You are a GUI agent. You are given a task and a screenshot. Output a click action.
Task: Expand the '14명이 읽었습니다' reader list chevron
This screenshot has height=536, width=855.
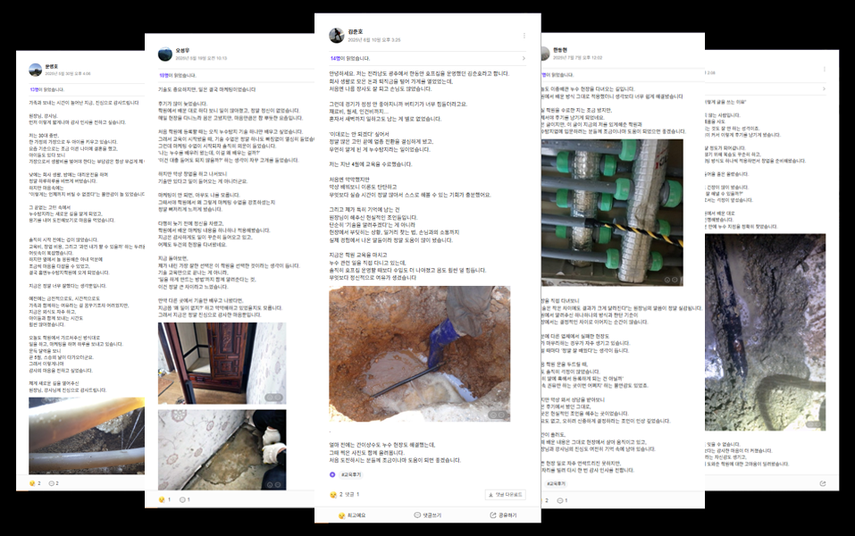click(x=524, y=58)
